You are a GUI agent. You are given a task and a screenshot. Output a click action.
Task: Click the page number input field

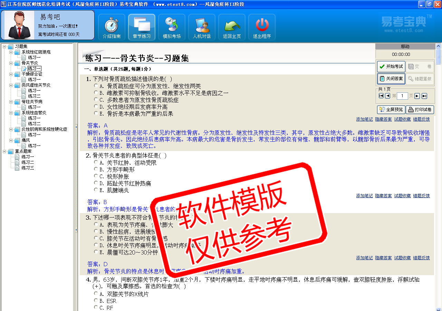[x=402, y=96]
